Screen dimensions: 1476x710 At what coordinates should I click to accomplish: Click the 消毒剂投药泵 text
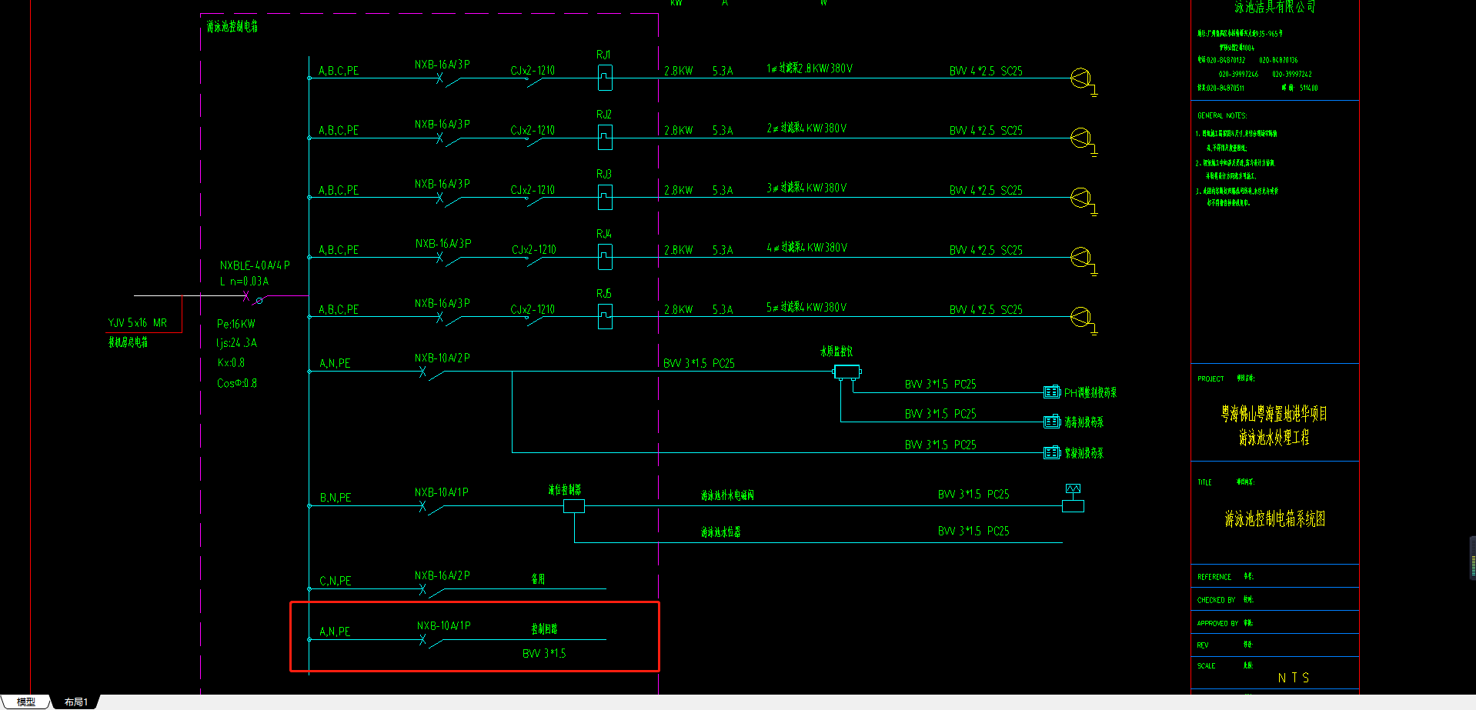pyautogui.click(x=1084, y=422)
